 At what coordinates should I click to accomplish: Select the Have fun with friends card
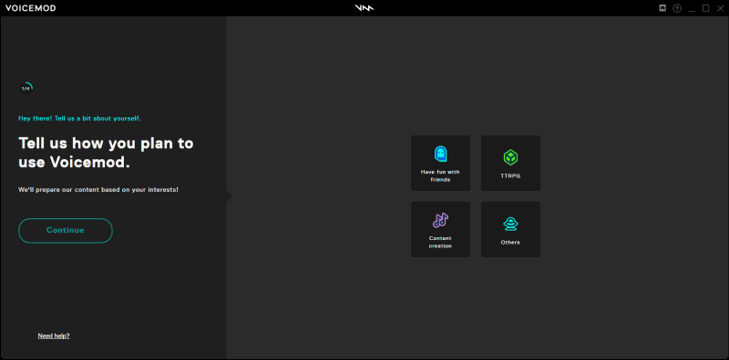pyautogui.click(x=440, y=163)
